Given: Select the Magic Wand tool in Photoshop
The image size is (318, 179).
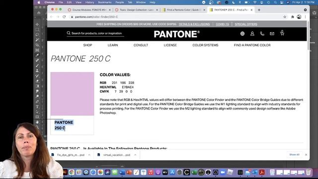Looking at the screenshot, I should click(37, 40).
